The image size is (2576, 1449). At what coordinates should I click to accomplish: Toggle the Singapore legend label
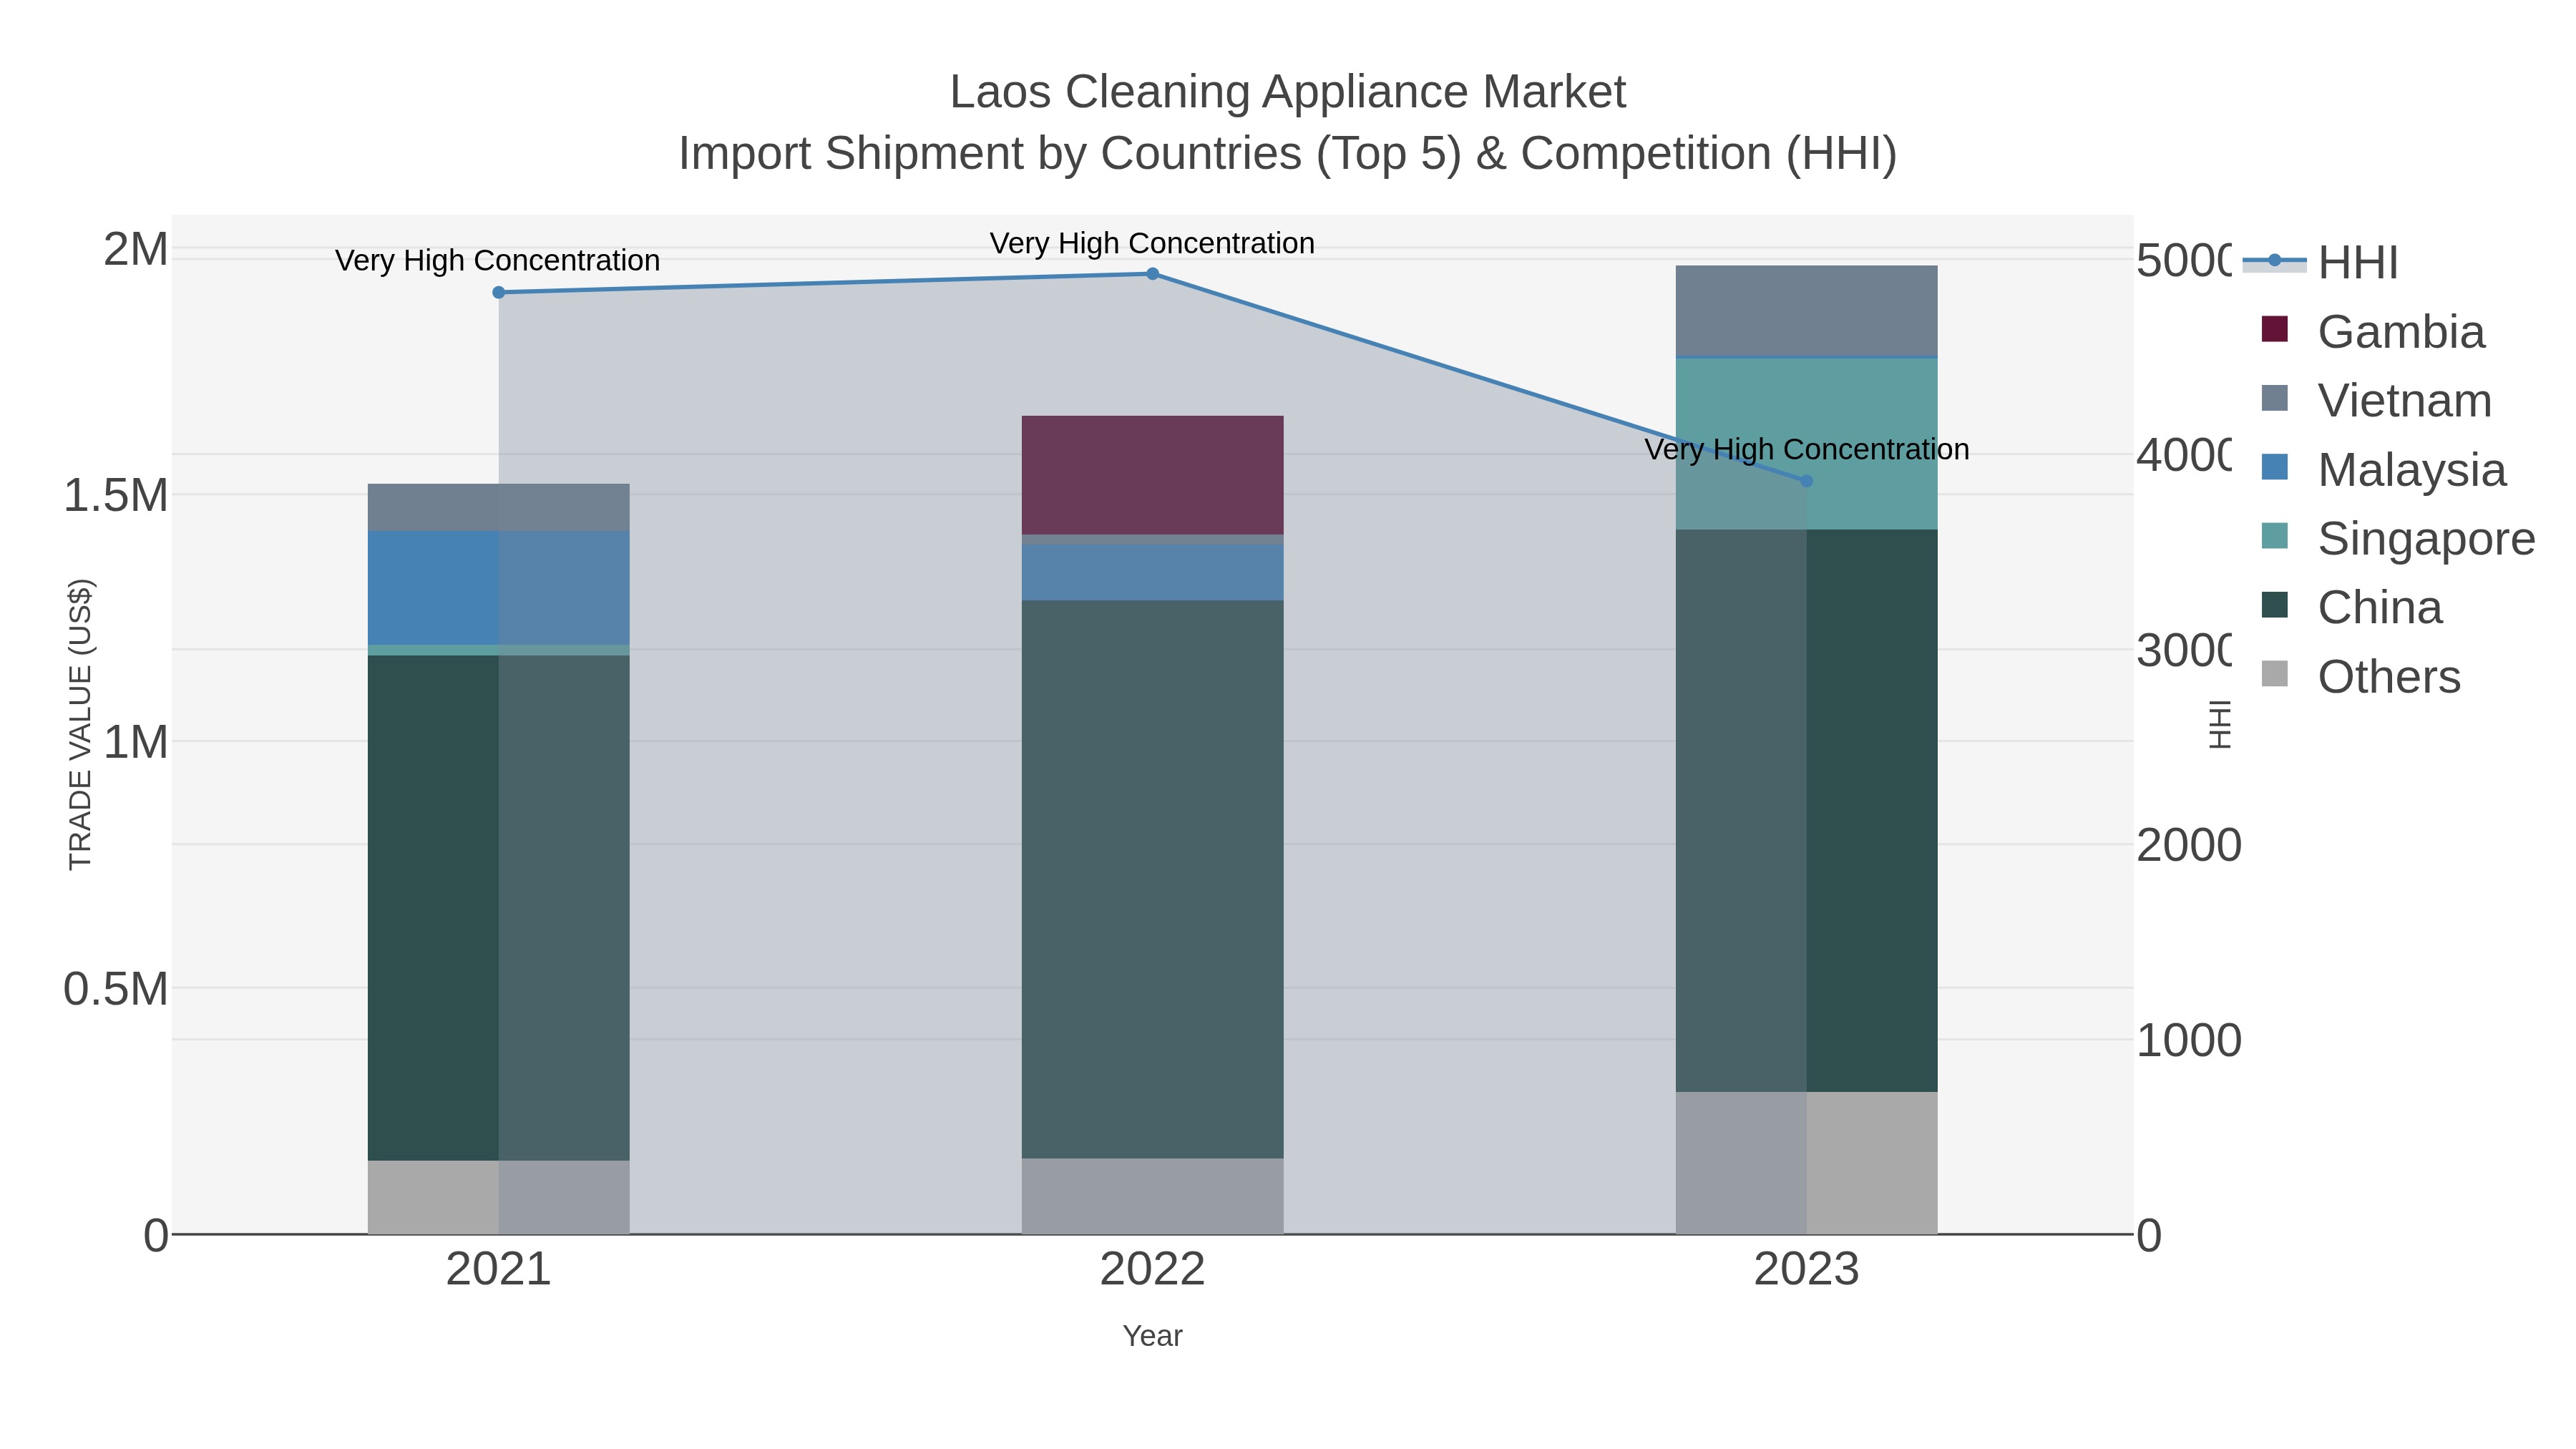[2427, 539]
